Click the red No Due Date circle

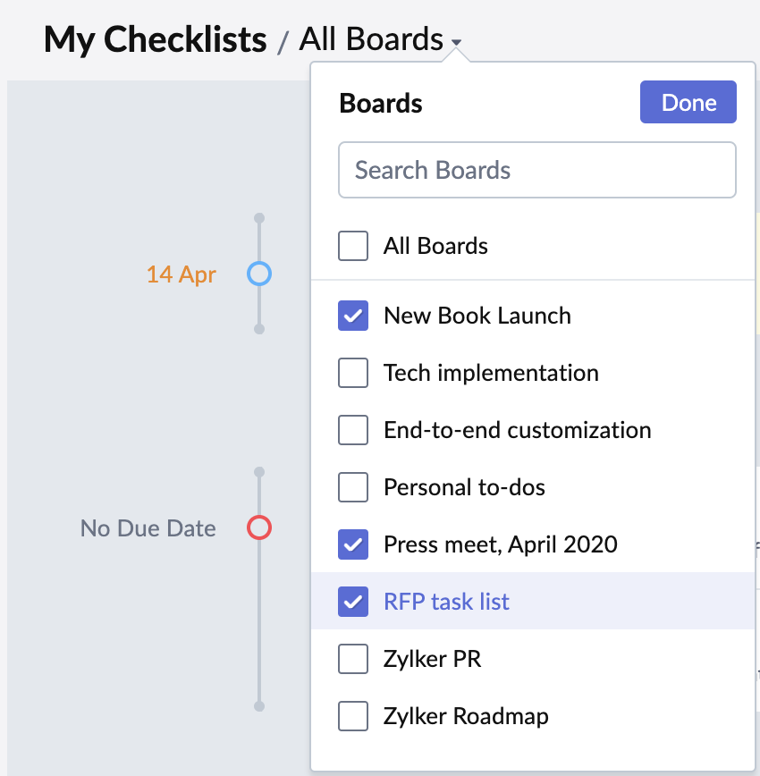tap(259, 527)
